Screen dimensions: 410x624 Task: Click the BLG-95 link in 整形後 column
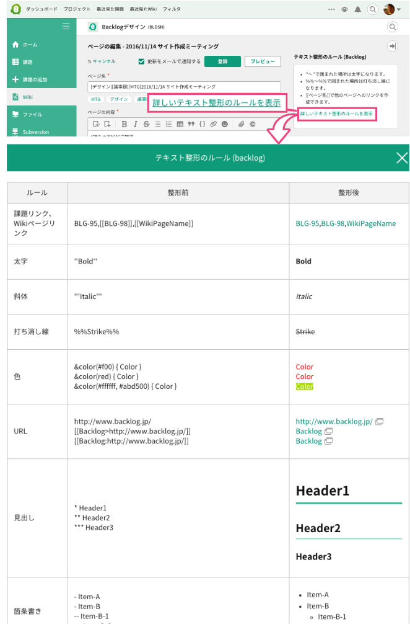point(307,224)
